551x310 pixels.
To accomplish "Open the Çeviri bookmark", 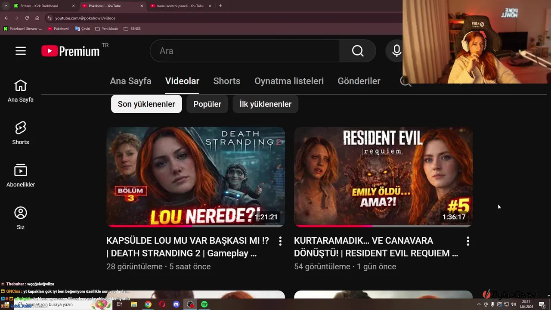I will (83, 29).
